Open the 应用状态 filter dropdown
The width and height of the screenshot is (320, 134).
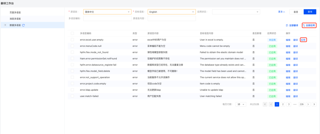pos(236,12)
